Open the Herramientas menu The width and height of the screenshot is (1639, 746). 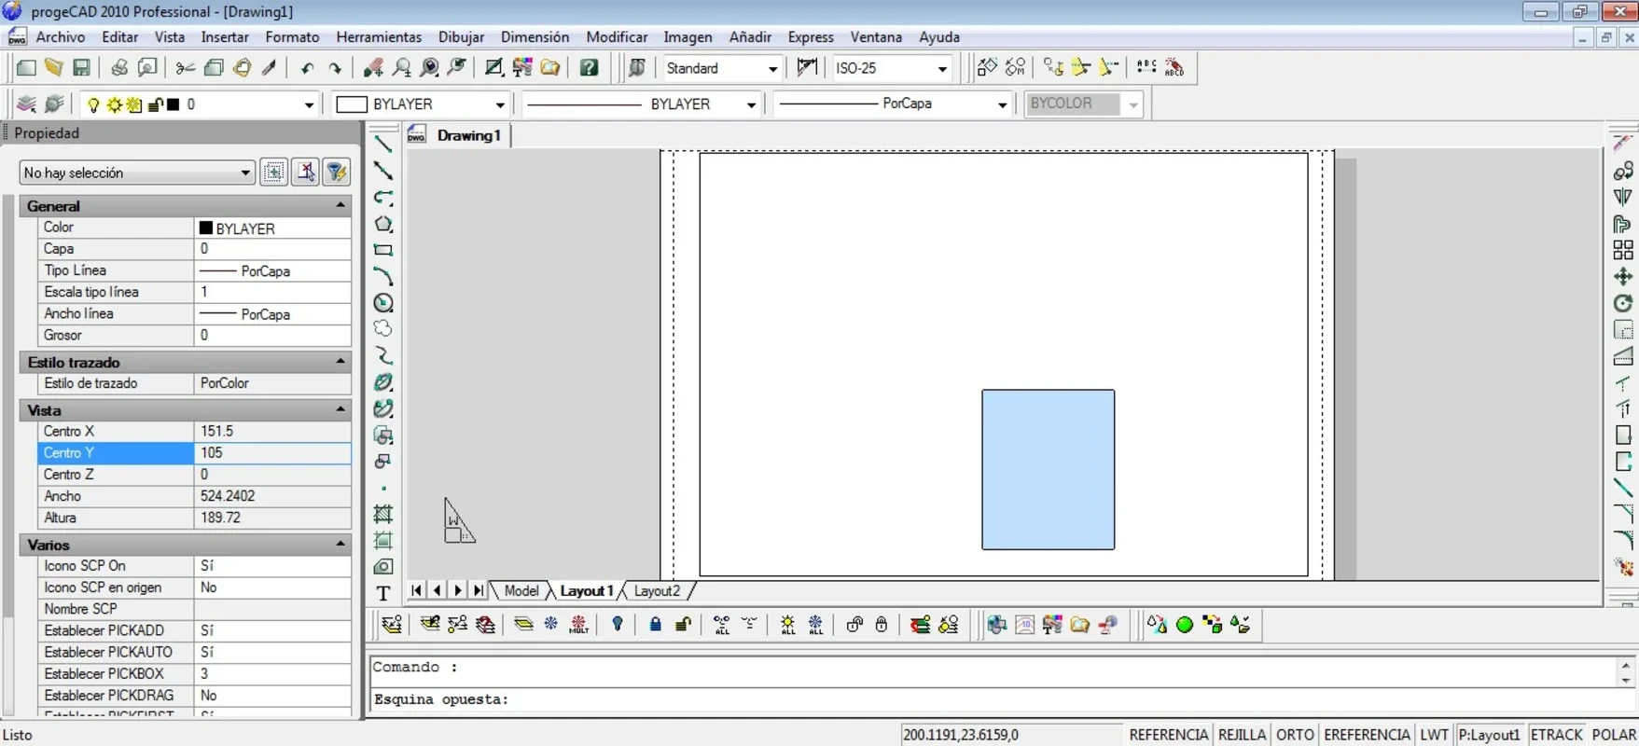[x=379, y=37]
